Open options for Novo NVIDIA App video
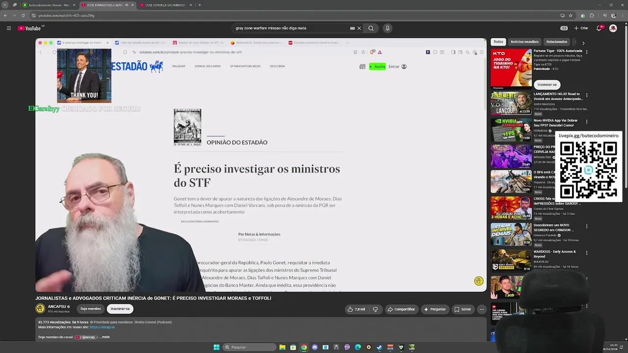This screenshot has height=353, width=628. (586, 122)
